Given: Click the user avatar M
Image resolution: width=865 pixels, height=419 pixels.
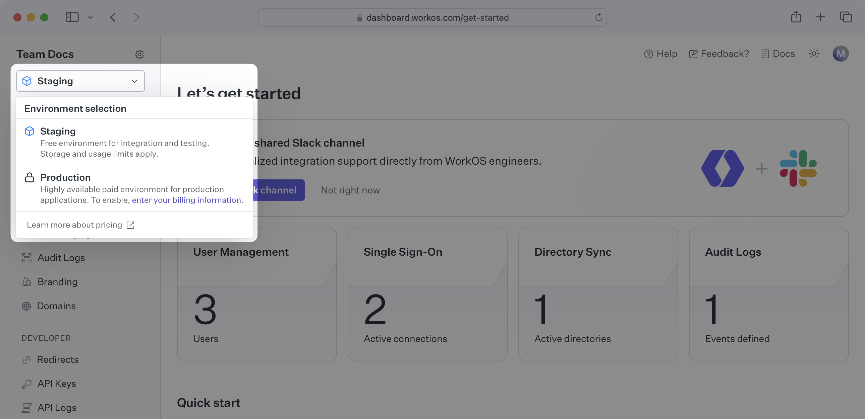Looking at the screenshot, I should point(841,53).
